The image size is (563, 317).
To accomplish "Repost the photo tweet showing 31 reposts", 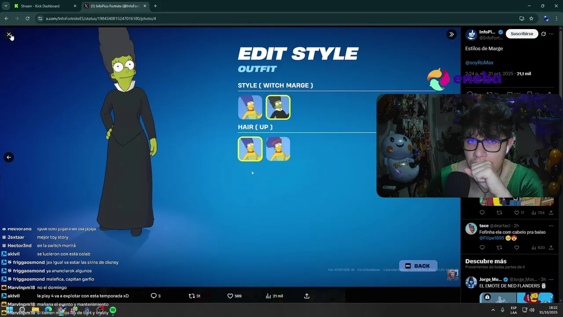I will point(194,296).
